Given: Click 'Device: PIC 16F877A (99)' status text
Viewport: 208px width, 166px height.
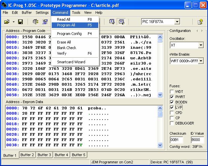Looking at the screenshot, I should (171, 162).
